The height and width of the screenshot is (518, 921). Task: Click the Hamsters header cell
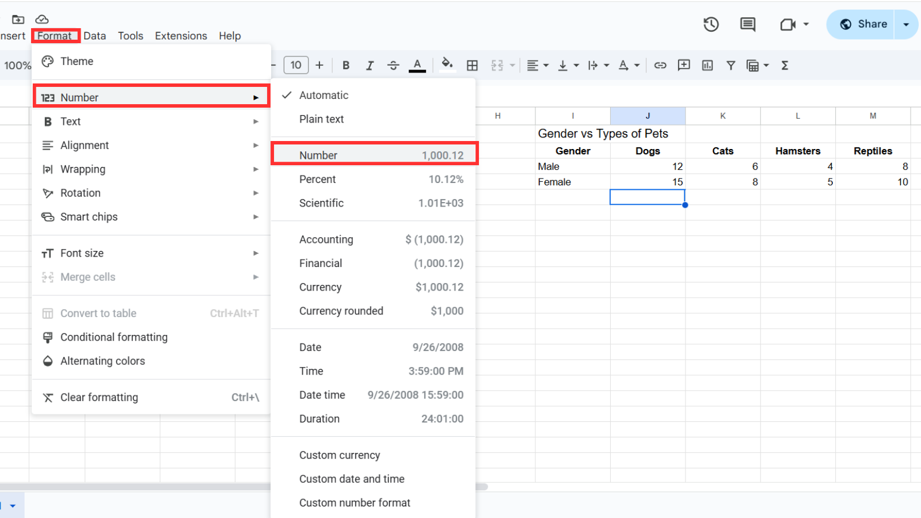click(x=798, y=151)
